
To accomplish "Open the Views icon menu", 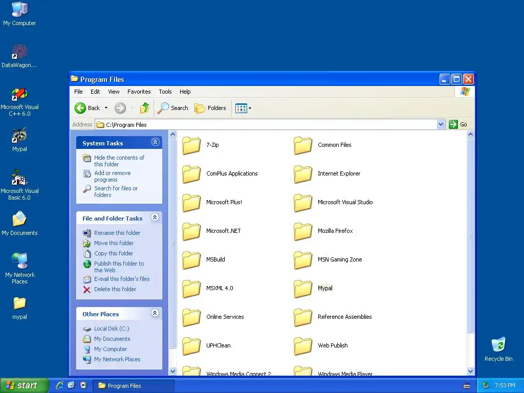I will (x=243, y=108).
